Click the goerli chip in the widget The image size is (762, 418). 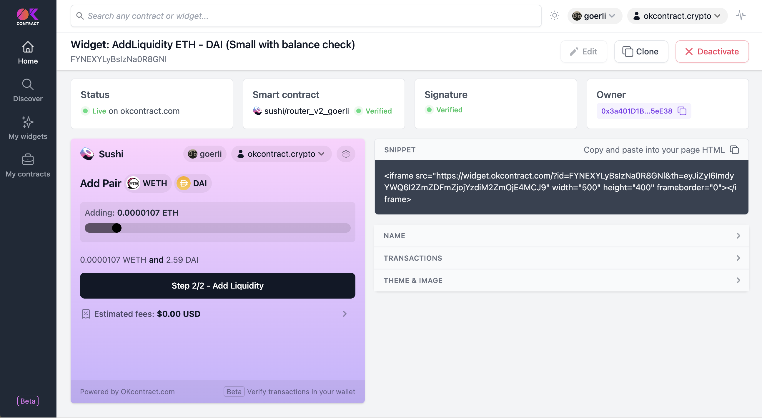point(205,154)
